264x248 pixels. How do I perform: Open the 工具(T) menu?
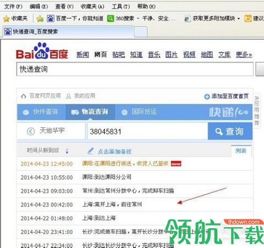pos(121,7)
